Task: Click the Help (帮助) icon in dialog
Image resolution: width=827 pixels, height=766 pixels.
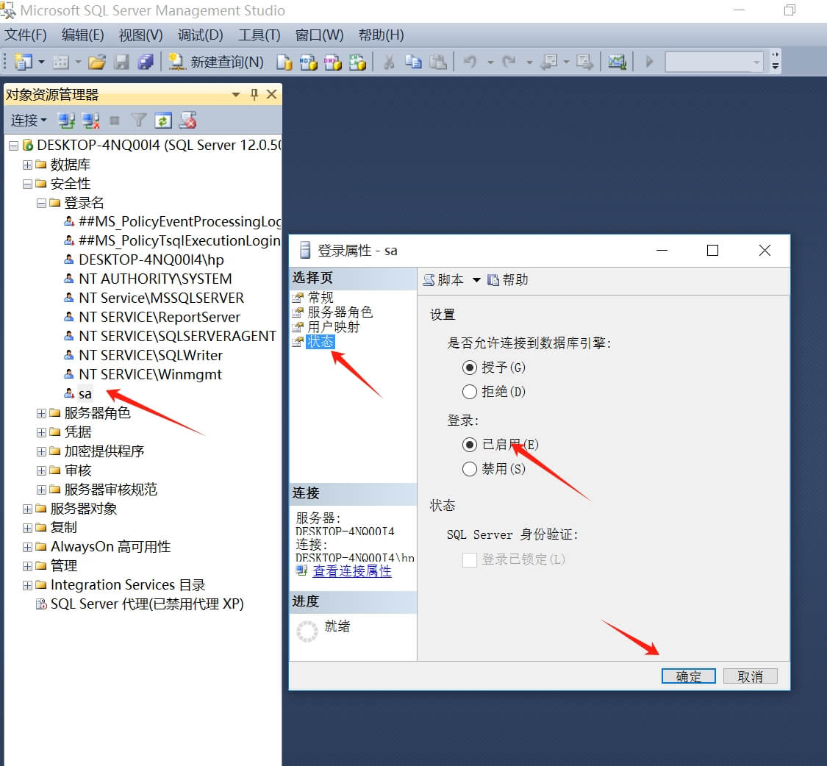Action: (x=493, y=280)
